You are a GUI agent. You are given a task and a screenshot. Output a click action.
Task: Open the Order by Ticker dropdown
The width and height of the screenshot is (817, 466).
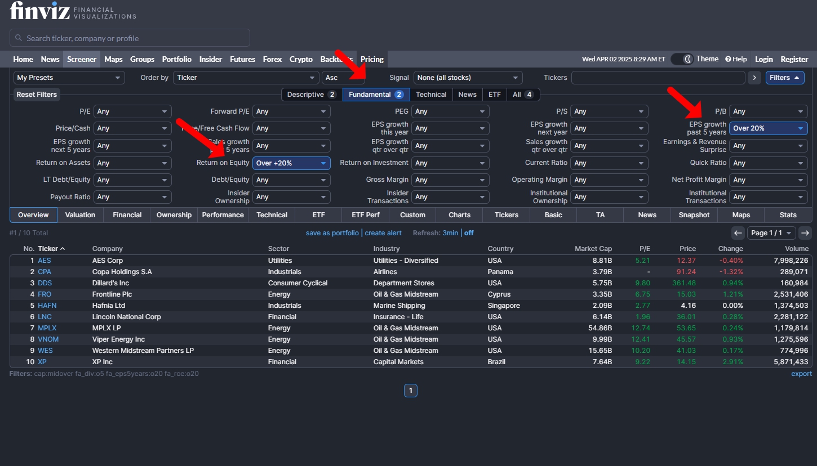(x=246, y=78)
